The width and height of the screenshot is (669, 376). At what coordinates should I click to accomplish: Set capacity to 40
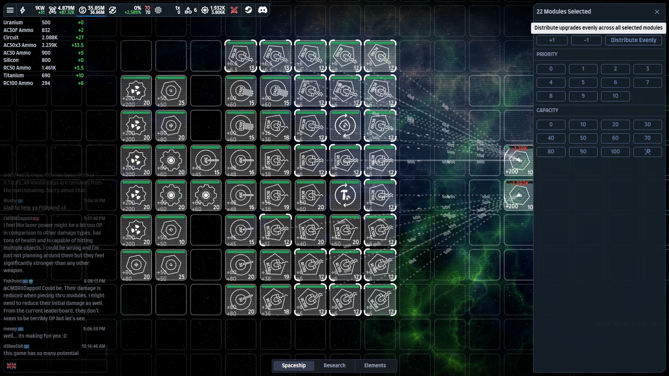tap(551, 138)
